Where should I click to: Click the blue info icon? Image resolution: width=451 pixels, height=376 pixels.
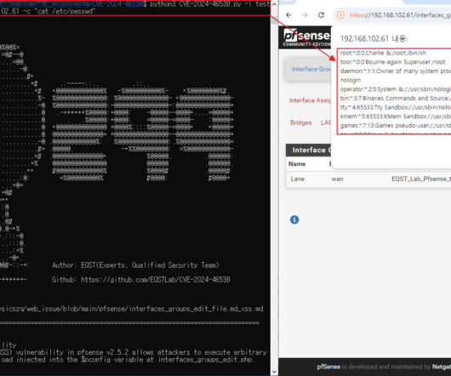[294, 219]
